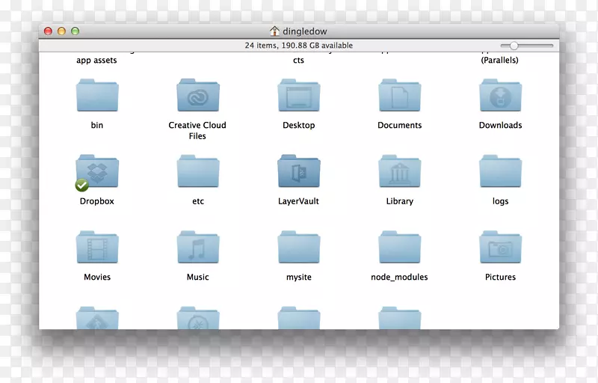Select the Desktop folder icon

299,96
